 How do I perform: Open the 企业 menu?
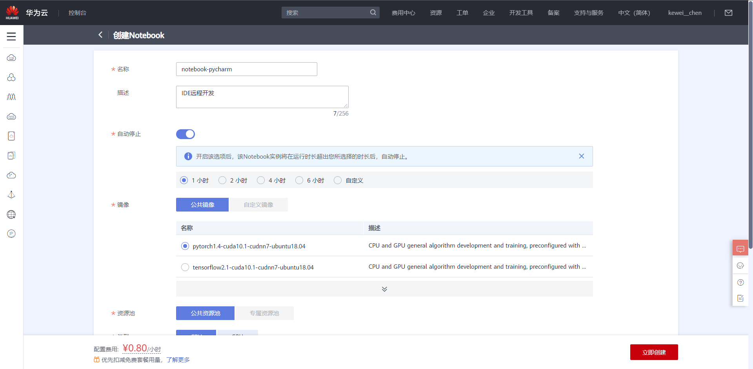[489, 13]
